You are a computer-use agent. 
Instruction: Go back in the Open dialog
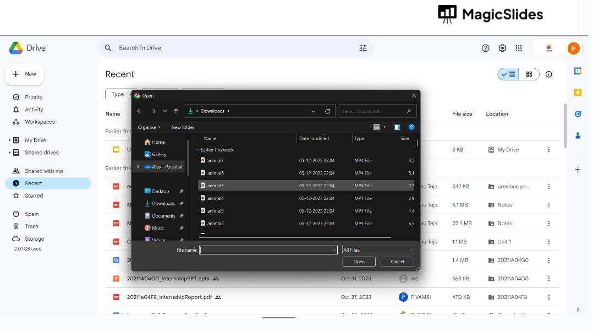(140, 111)
